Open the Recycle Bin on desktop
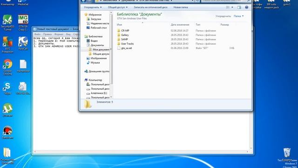The height and width of the screenshot is (168, 298). [287, 154]
